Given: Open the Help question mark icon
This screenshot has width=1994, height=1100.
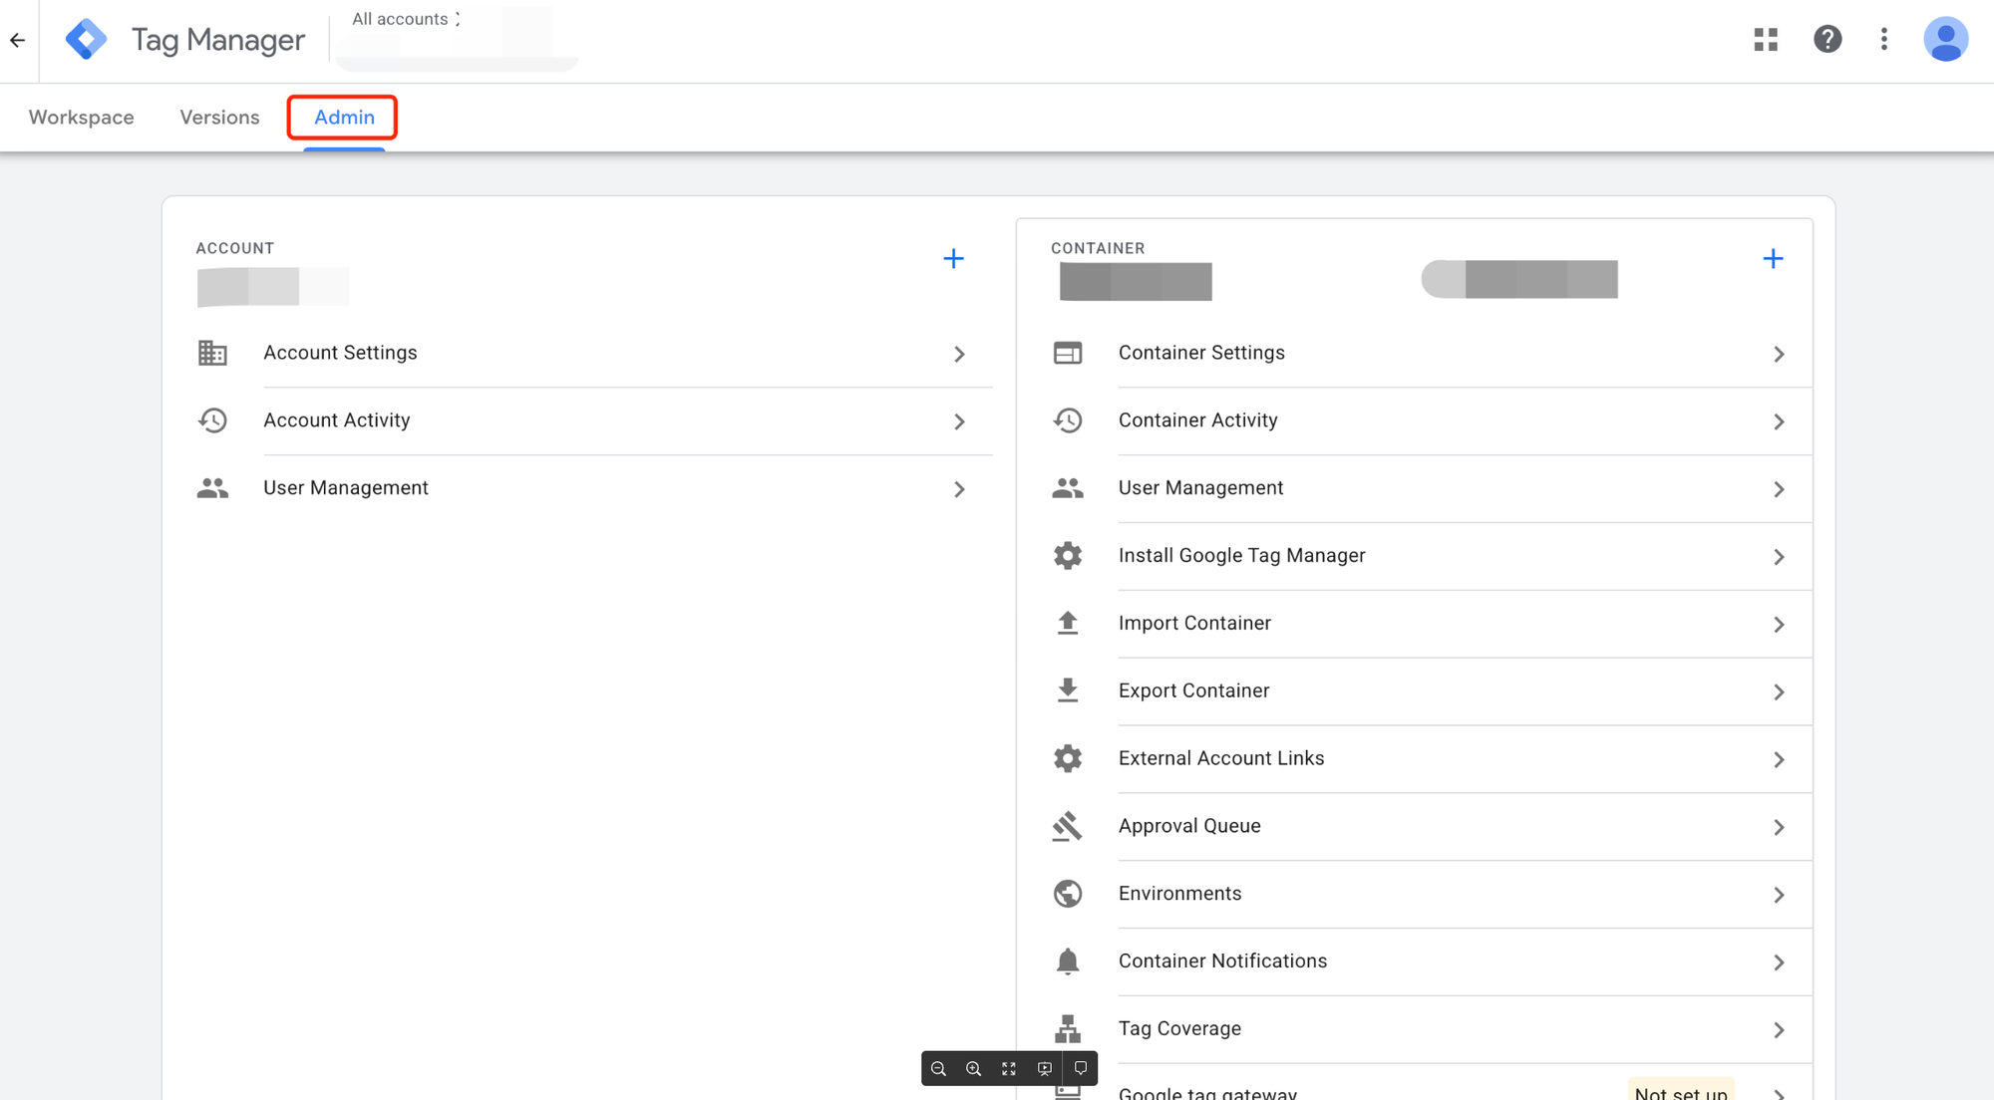Looking at the screenshot, I should coord(1827,40).
